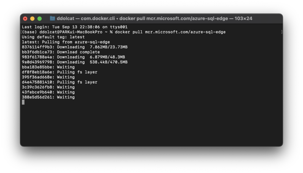Click d4e475881410 "Pulling fs layer" line
Screen dimensions: 303x173
point(59,82)
